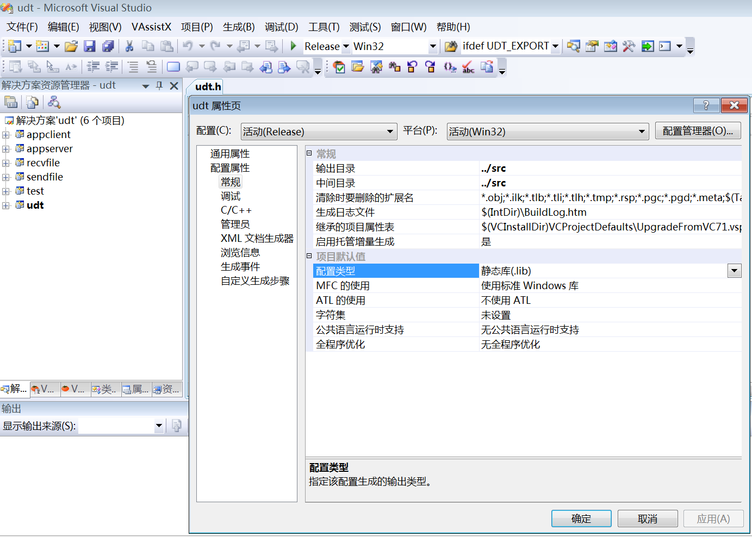Click the VAssistX spell check abc icon
This screenshot has height=537, width=752.
click(468, 67)
